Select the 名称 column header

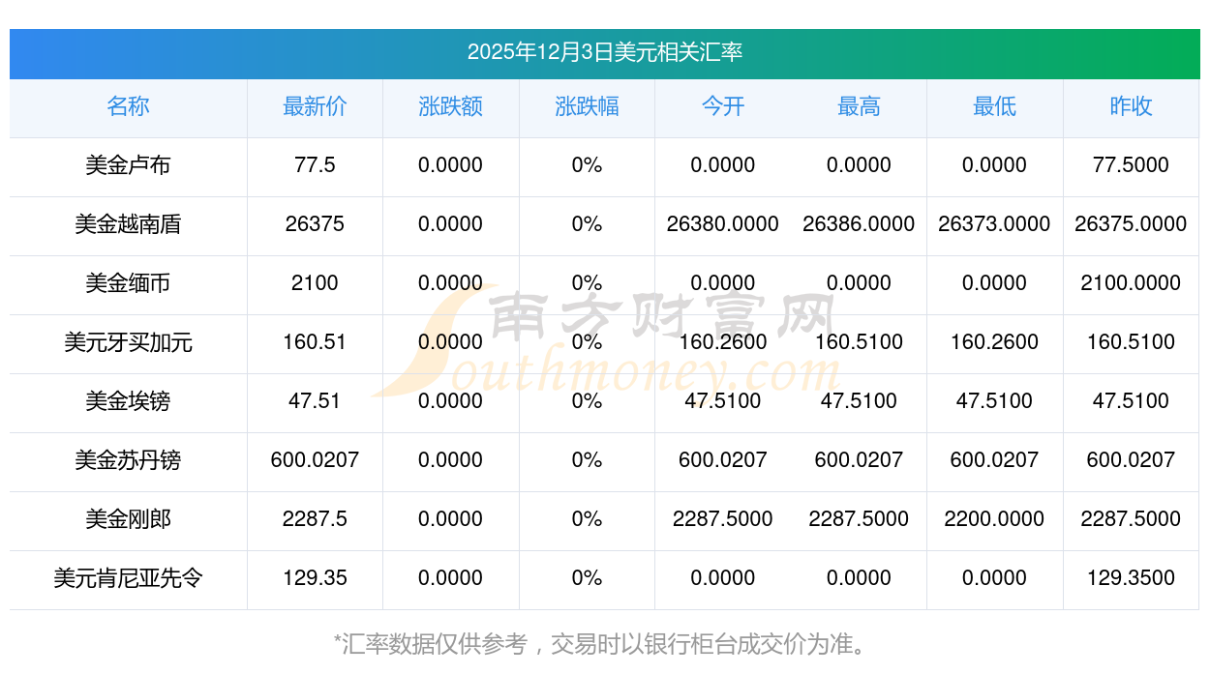point(128,106)
